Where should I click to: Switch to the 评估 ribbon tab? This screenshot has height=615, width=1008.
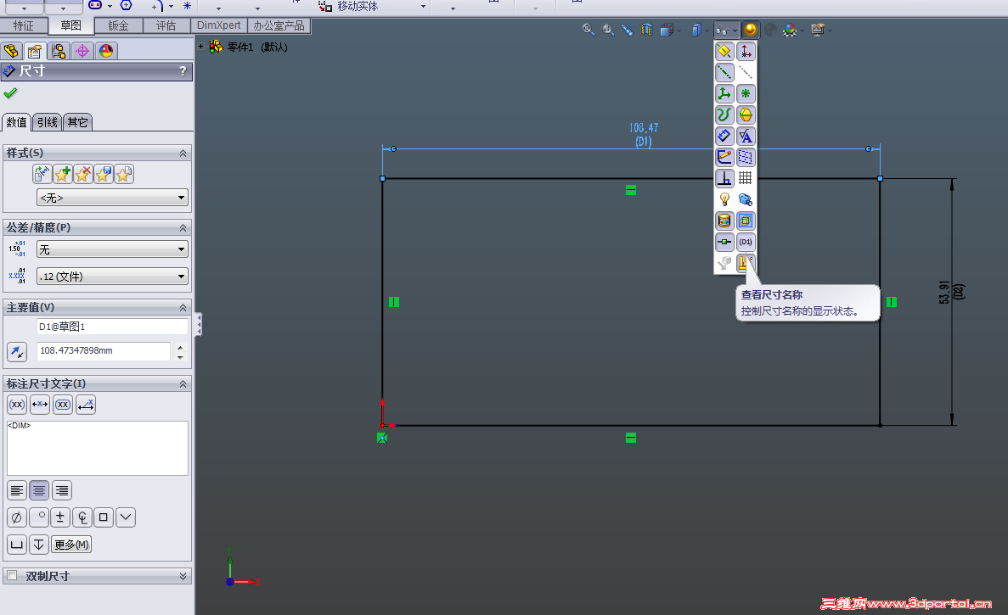pyautogui.click(x=166, y=25)
